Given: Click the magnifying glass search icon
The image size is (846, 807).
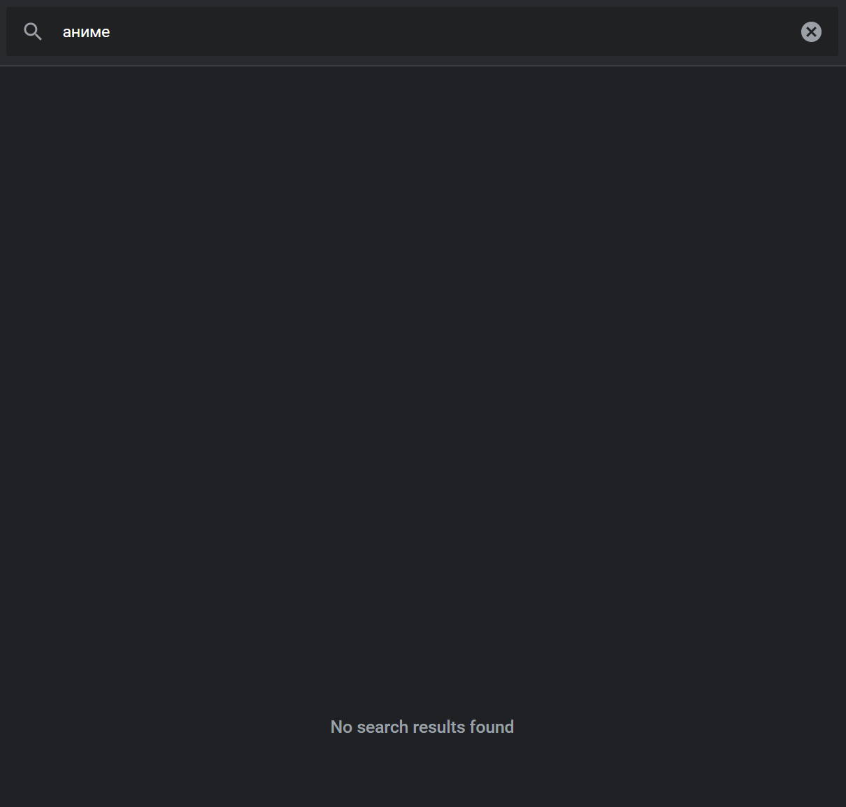Looking at the screenshot, I should 33,31.
